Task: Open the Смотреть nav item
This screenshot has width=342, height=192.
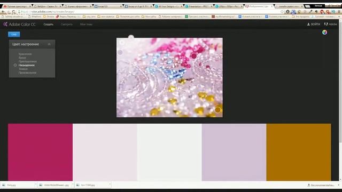Action: (x=66, y=24)
